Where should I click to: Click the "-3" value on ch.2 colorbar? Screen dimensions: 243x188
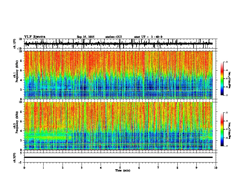click(226, 113)
